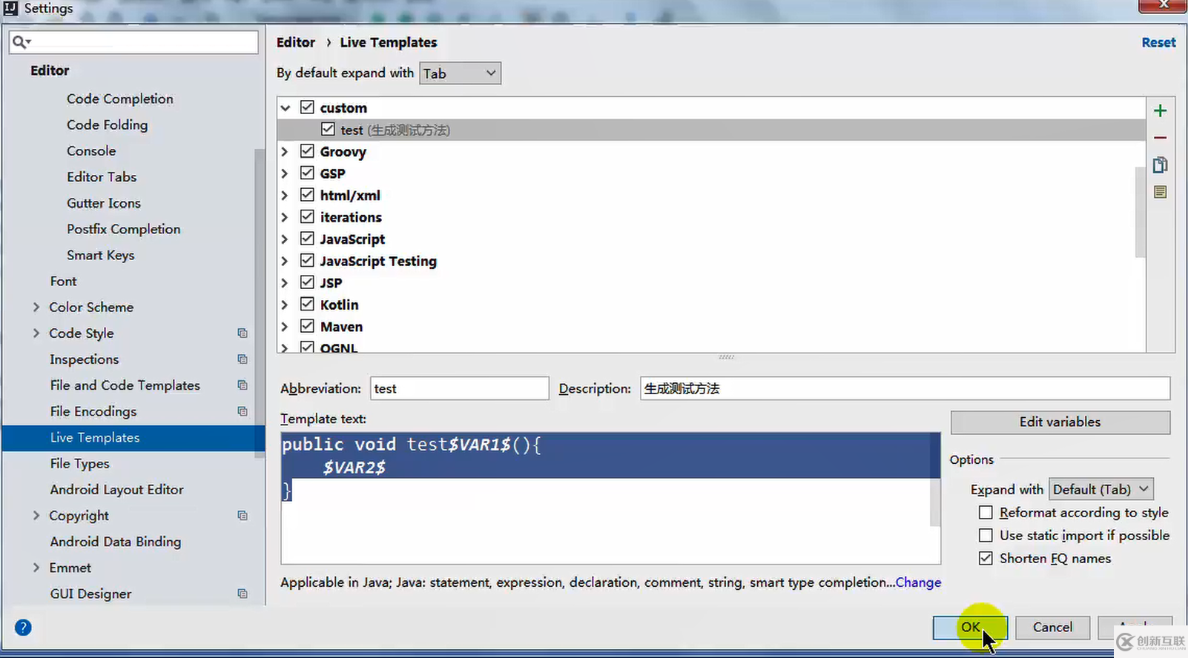Click Editor in the breadcrumb
This screenshot has height=658, width=1188.
coord(296,42)
